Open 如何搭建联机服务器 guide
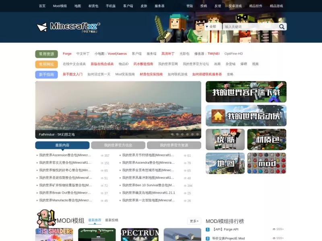The image size is (322, 241). point(207,74)
